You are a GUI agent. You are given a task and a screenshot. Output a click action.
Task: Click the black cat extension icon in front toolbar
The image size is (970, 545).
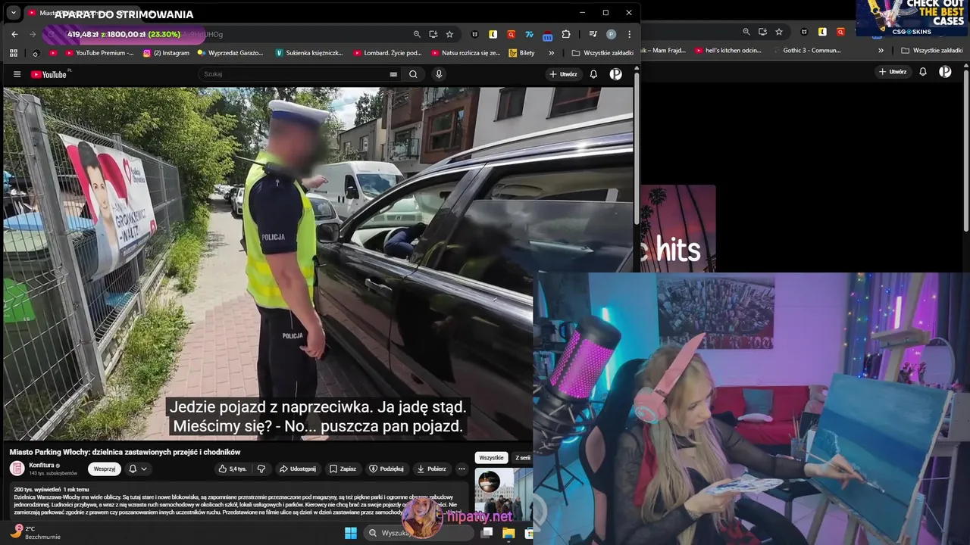click(475, 34)
